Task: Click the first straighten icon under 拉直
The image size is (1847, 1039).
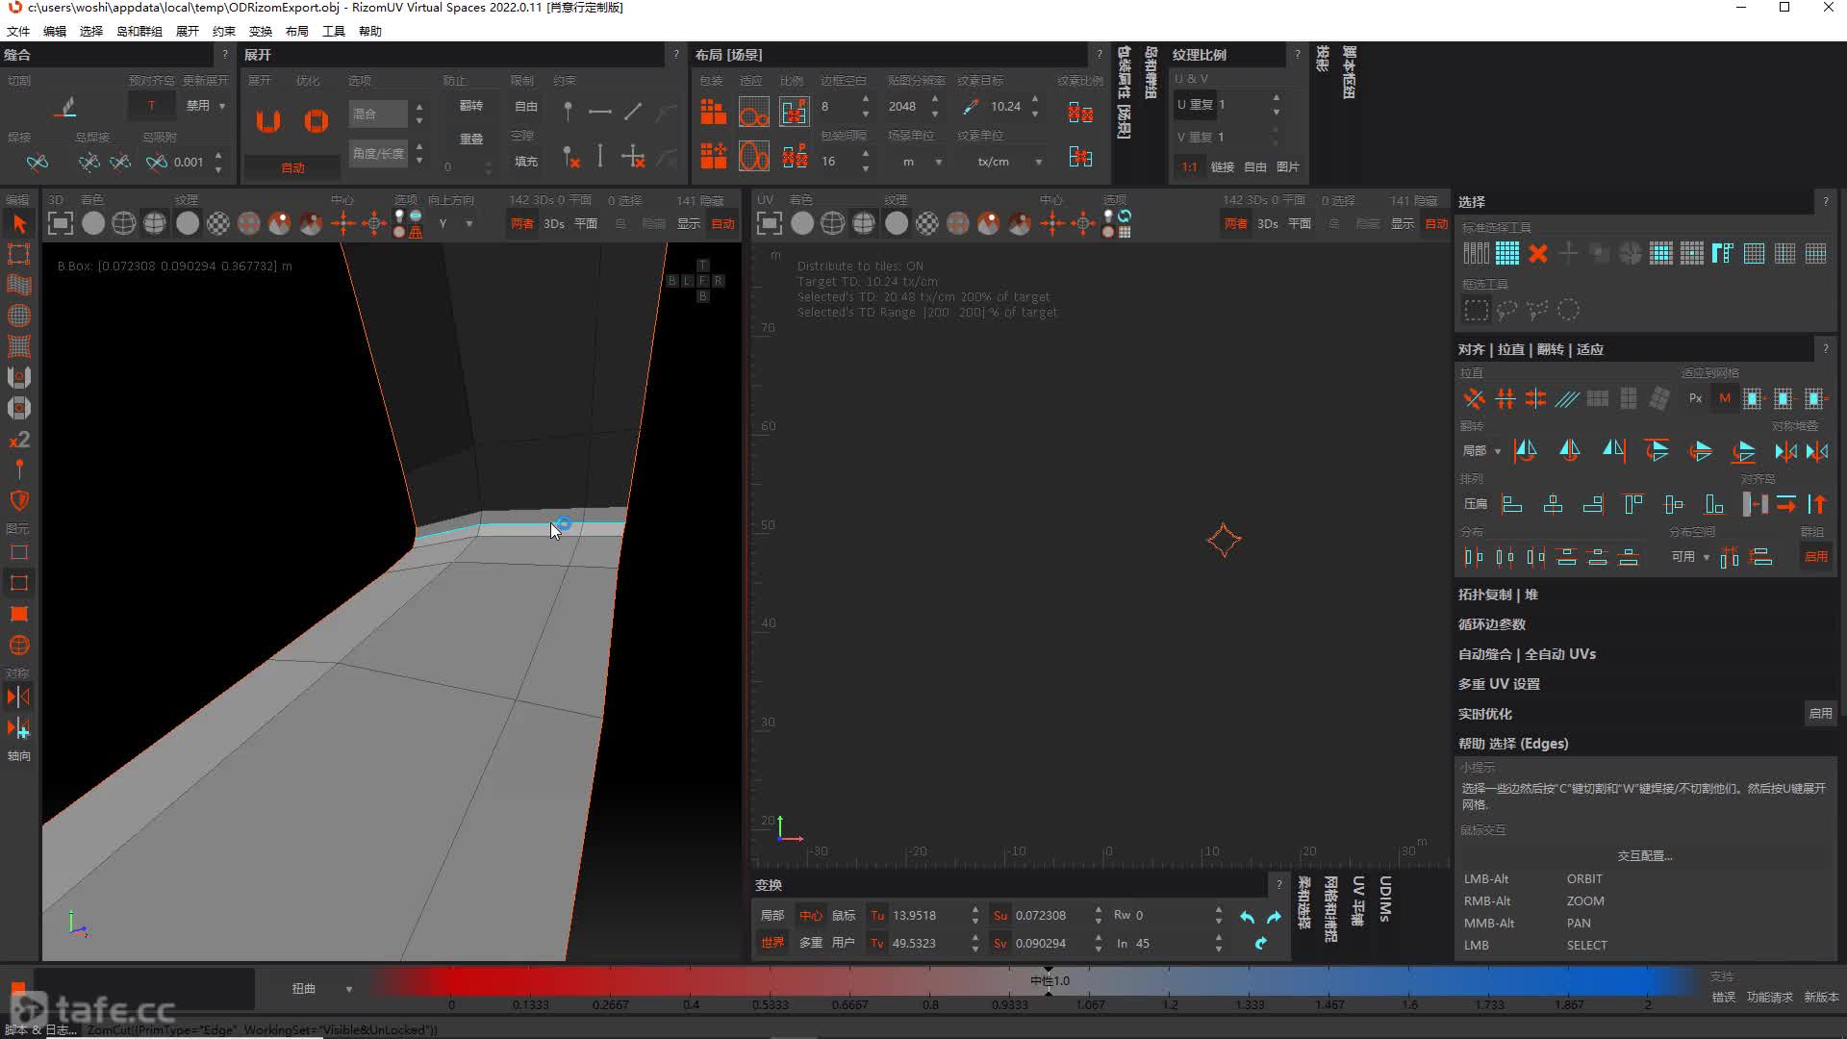Action: [1474, 398]
